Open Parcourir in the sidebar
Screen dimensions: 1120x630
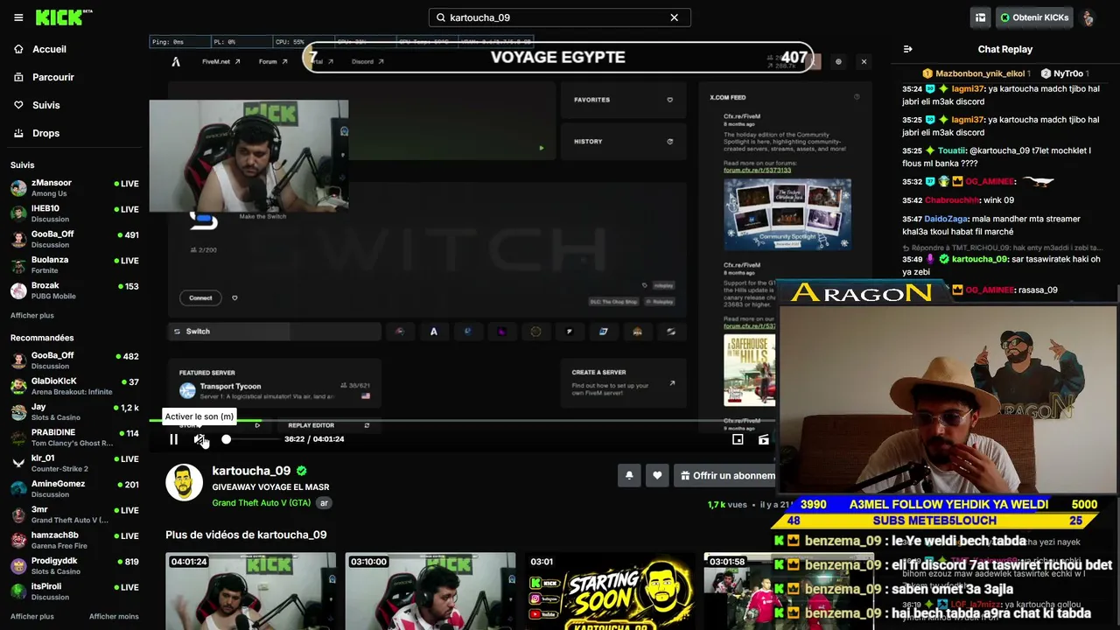[53, 77]
